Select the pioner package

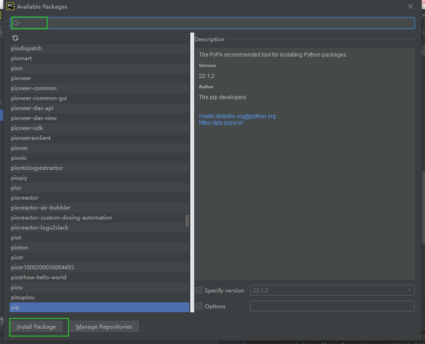pos(99,148)
